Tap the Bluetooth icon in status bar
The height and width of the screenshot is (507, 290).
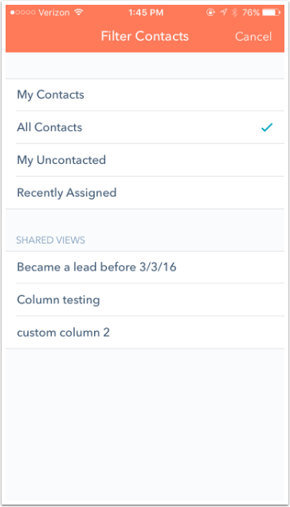(x=235, y=13)
